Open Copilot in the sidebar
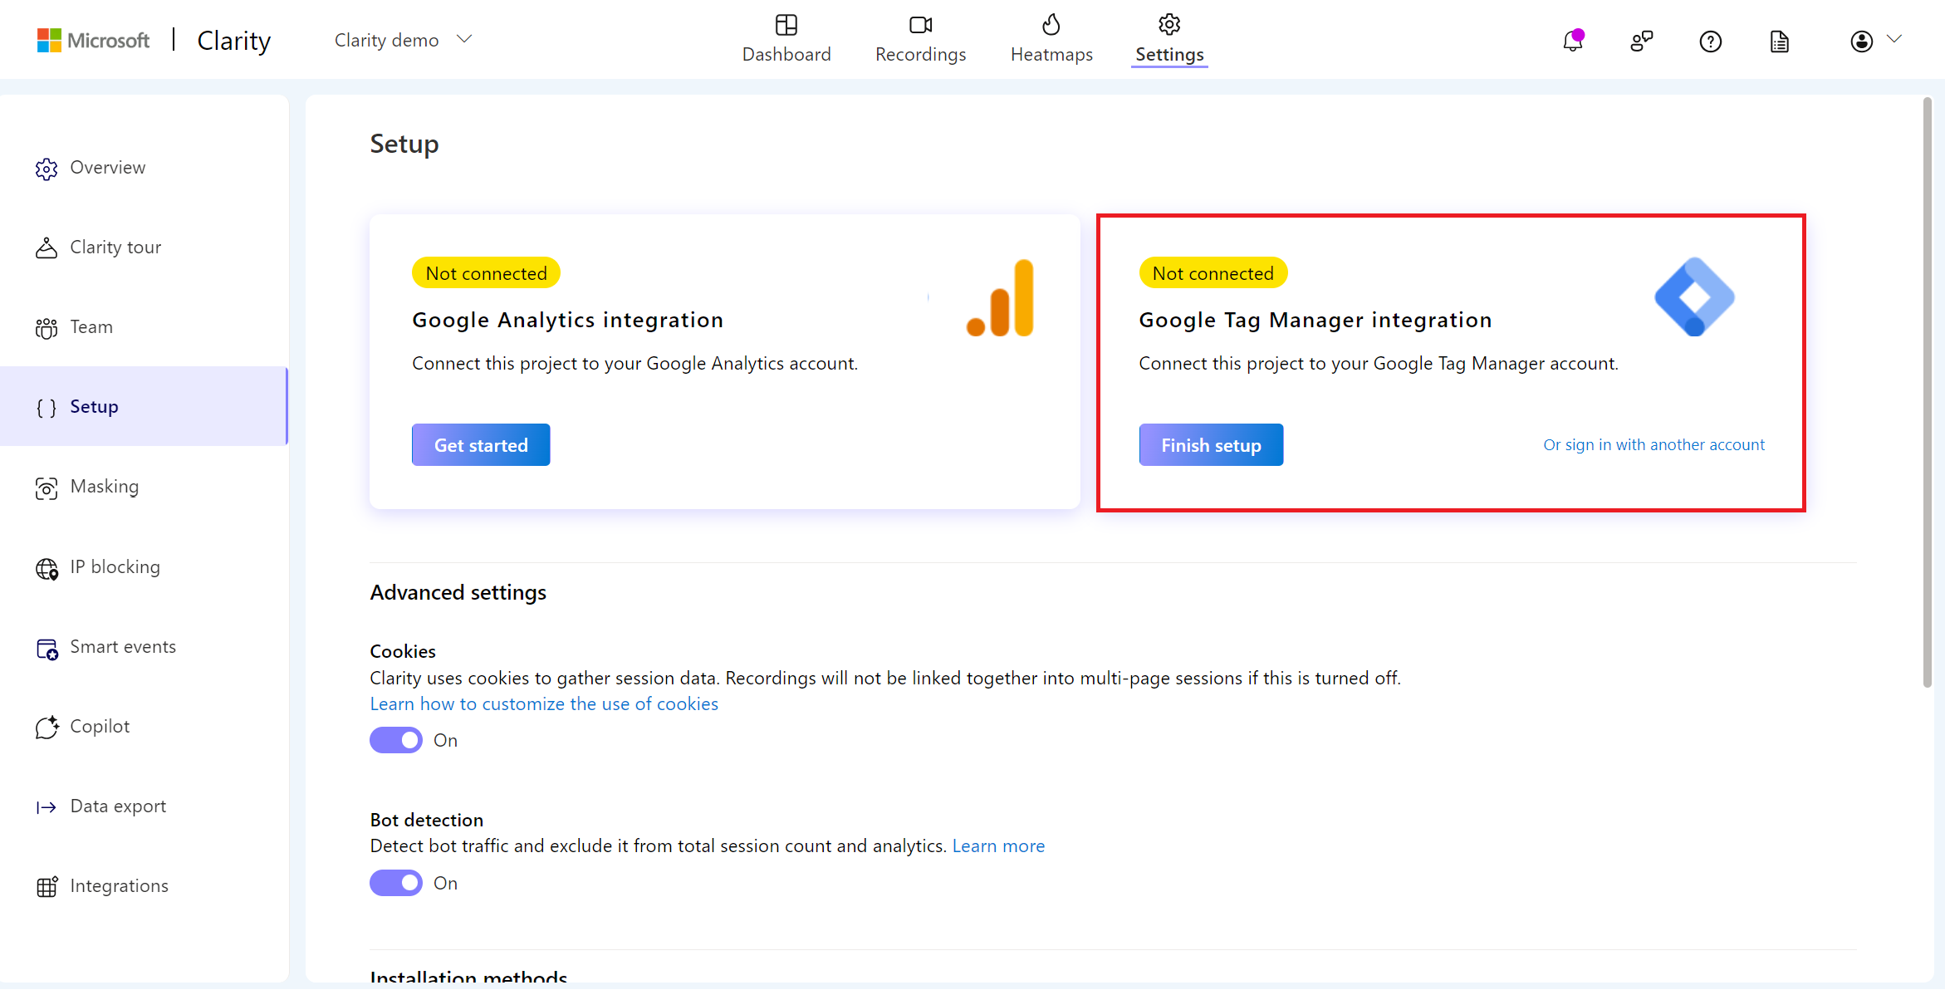The image size is (1945, 990). click(145, 727)
